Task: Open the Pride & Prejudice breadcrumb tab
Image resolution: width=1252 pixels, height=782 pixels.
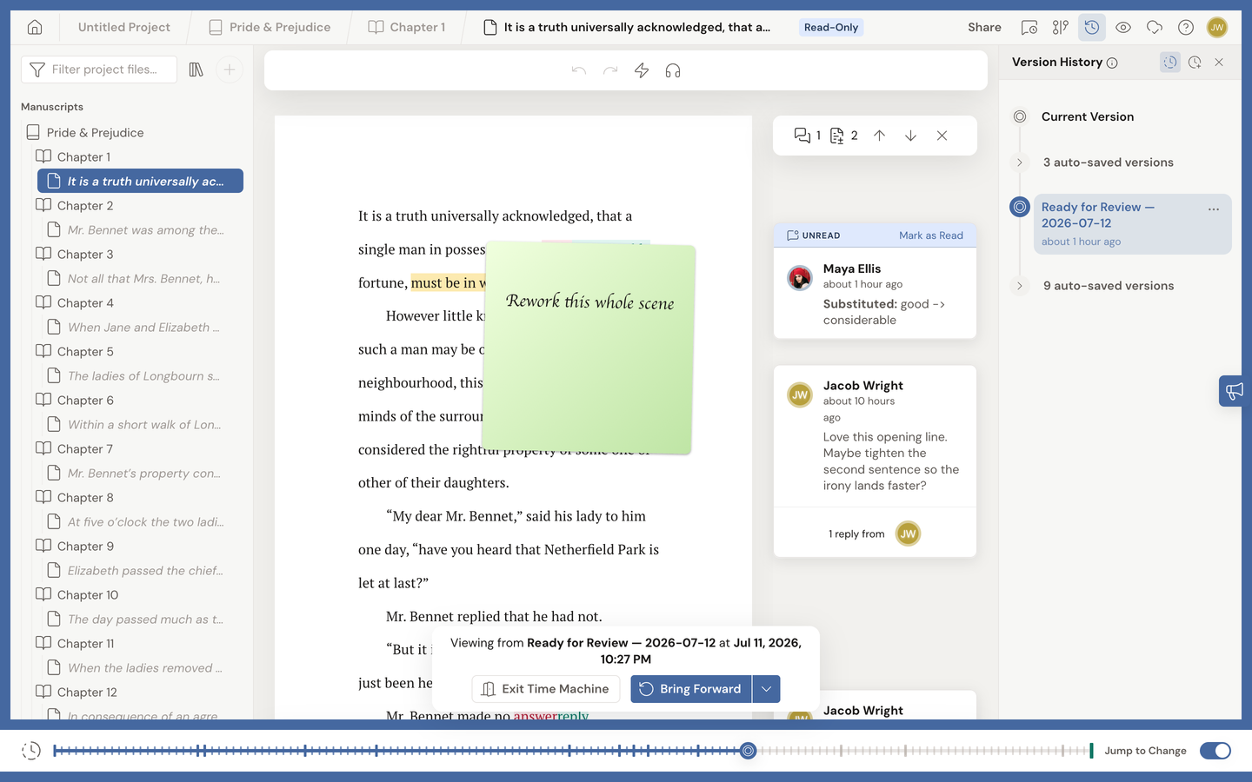Action: point(270,27)
